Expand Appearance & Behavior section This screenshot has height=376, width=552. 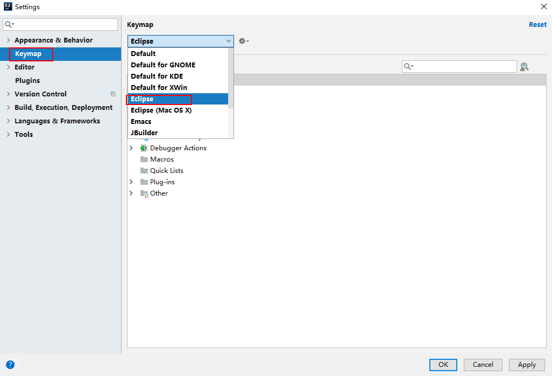point(9,40)
